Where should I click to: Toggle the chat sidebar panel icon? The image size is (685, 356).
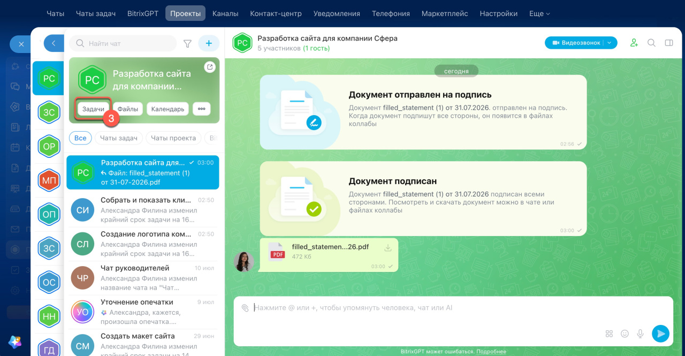coord(668,43)
